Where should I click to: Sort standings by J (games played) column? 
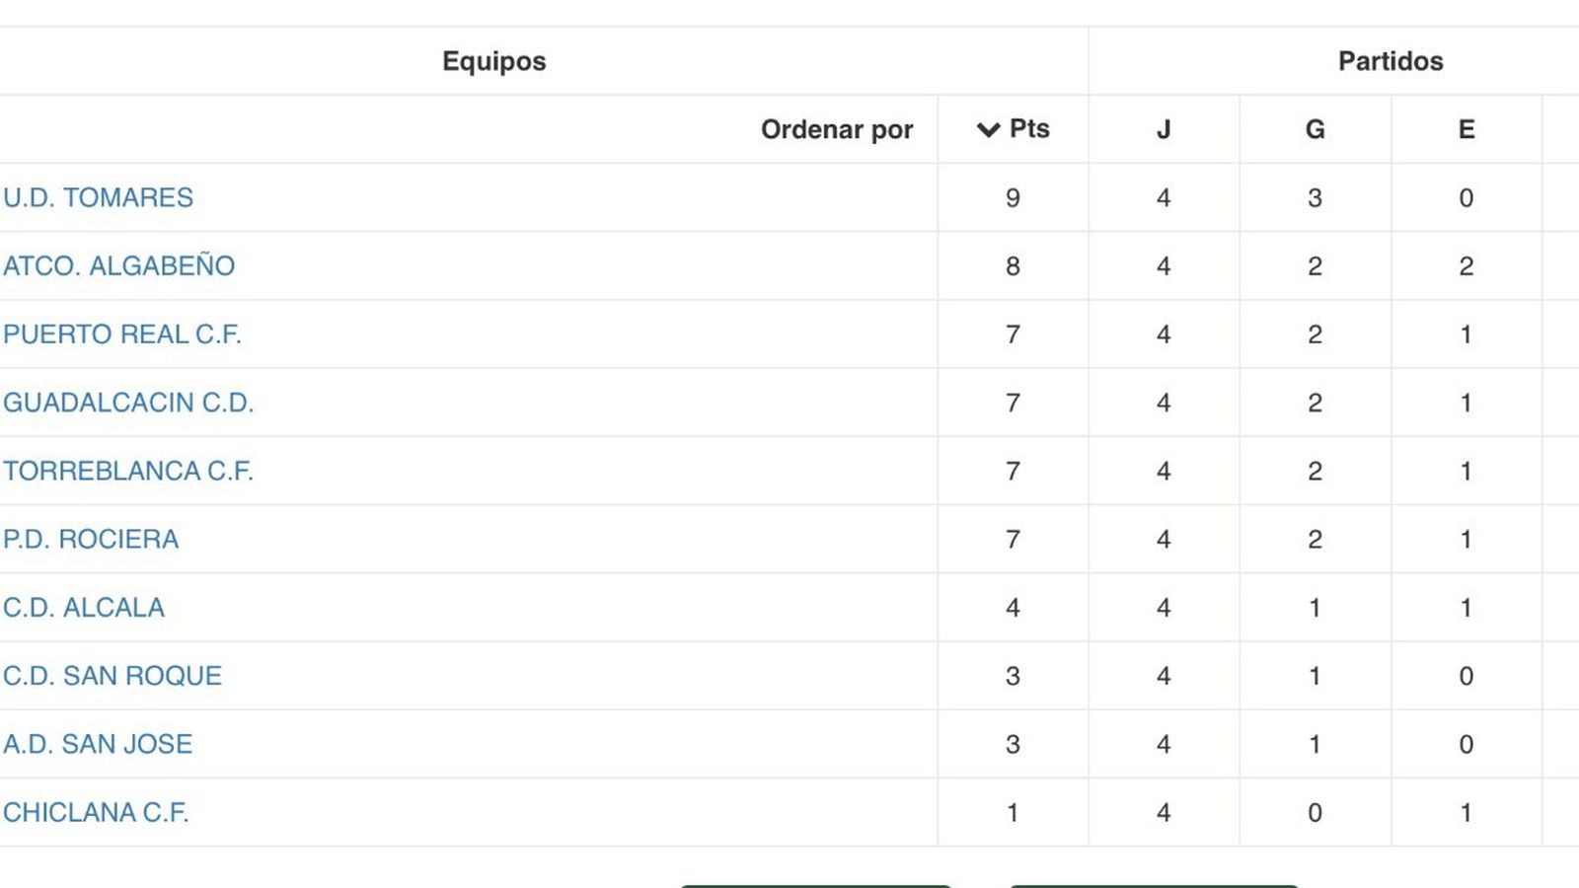1165,128
